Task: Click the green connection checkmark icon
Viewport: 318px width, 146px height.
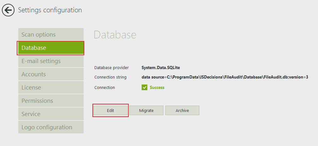Action: pos(144,87)
